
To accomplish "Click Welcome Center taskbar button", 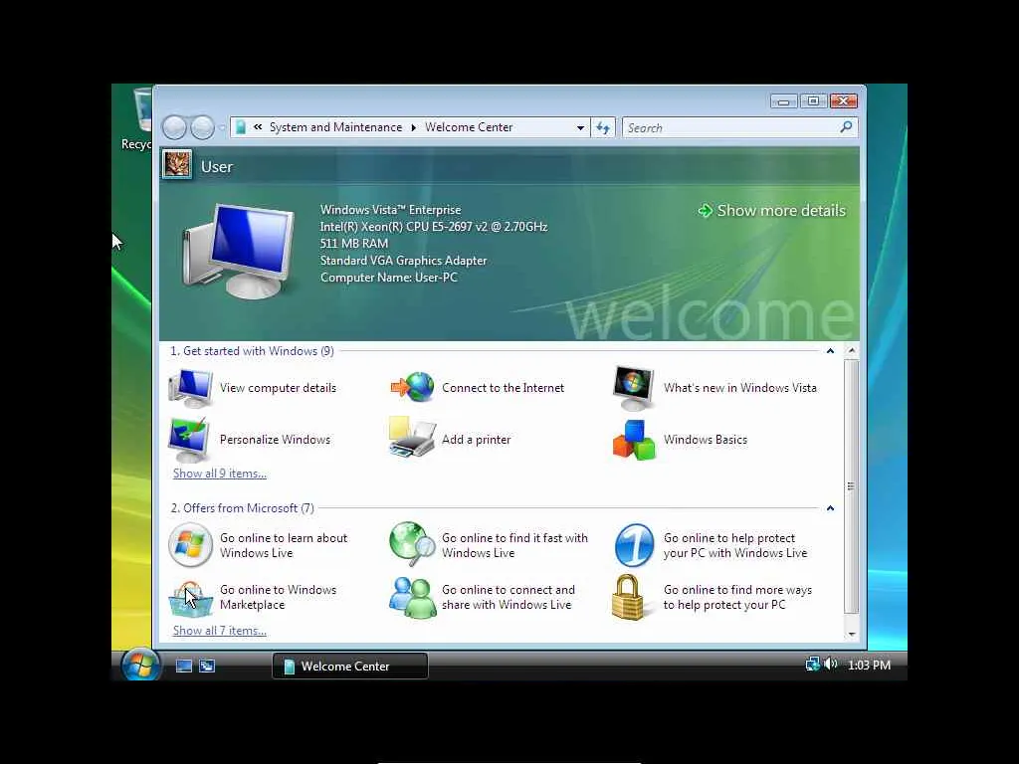I will [x=349, y=666].
